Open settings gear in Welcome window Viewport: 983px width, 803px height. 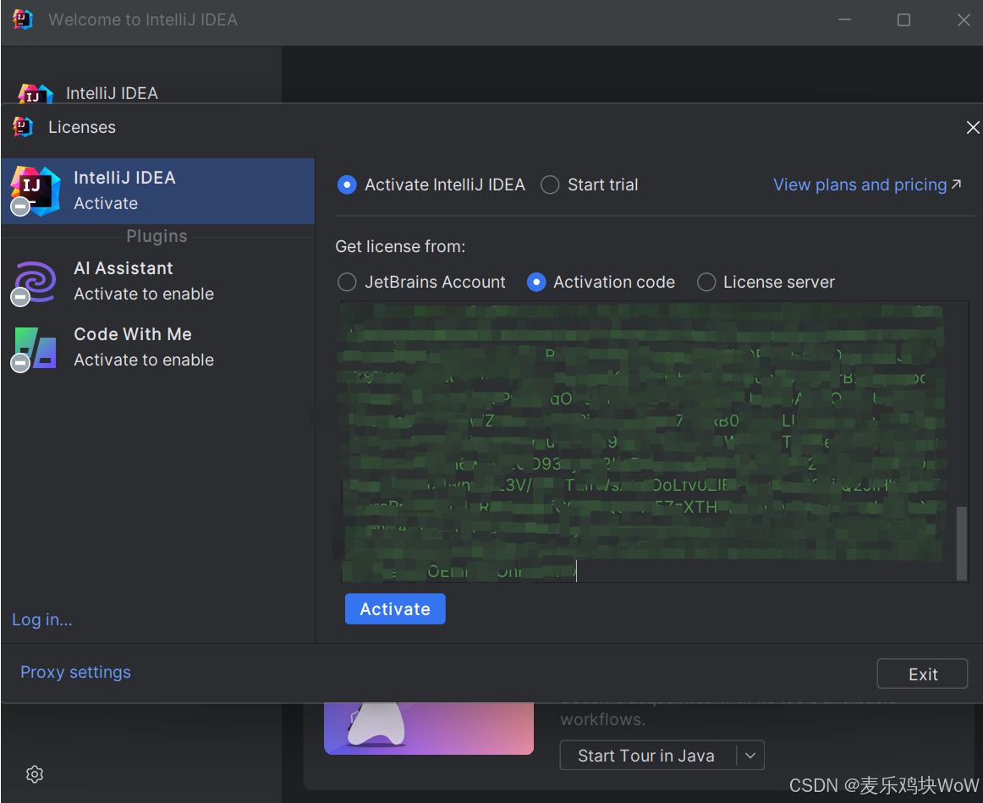(x=35, y=774)
